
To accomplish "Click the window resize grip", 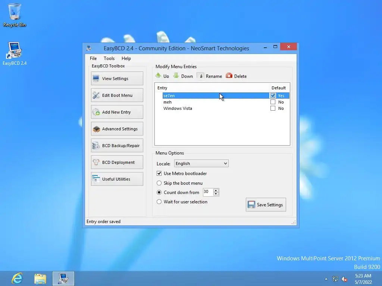I will pos(294,222).
